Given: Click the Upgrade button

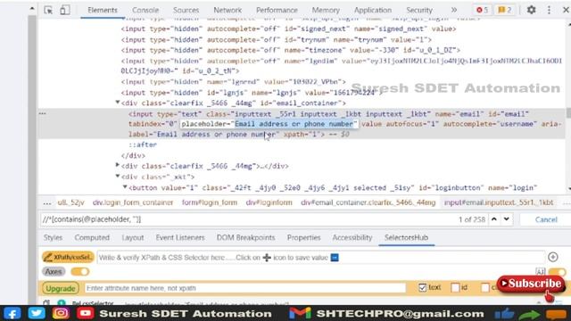Looking at the screenshot, I should point(61,288).
